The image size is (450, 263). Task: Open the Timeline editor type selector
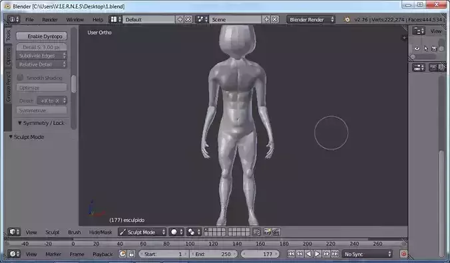point(14,254)
